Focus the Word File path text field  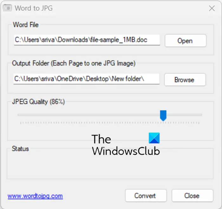click(x=87, y=40)
